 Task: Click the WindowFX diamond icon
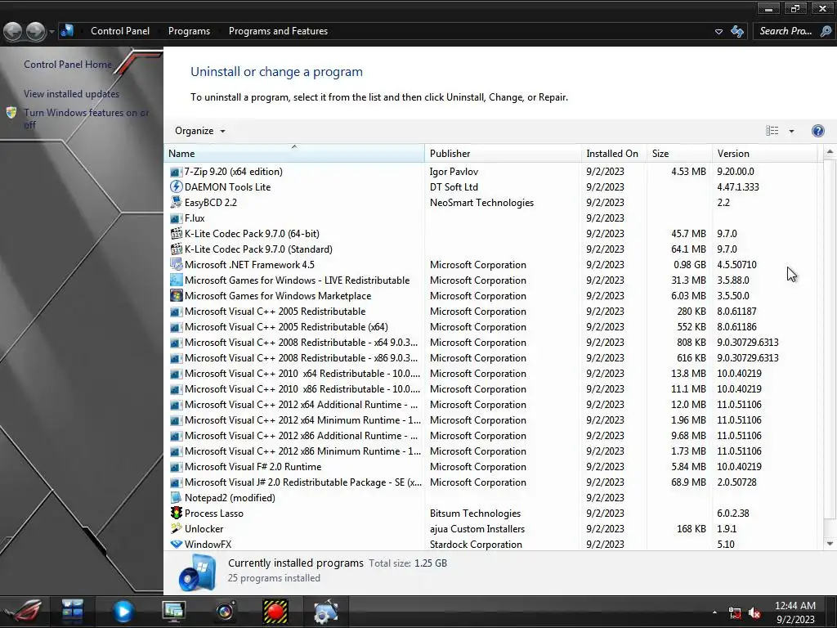click(176, 544)
